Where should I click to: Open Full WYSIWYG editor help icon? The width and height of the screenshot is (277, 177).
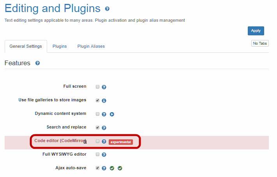(x=104, y=154)
